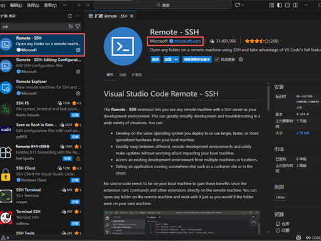The image size is (321, 241).
Task: Expand the uninstall button dropdown arrow
Action: tap(176, 60)
